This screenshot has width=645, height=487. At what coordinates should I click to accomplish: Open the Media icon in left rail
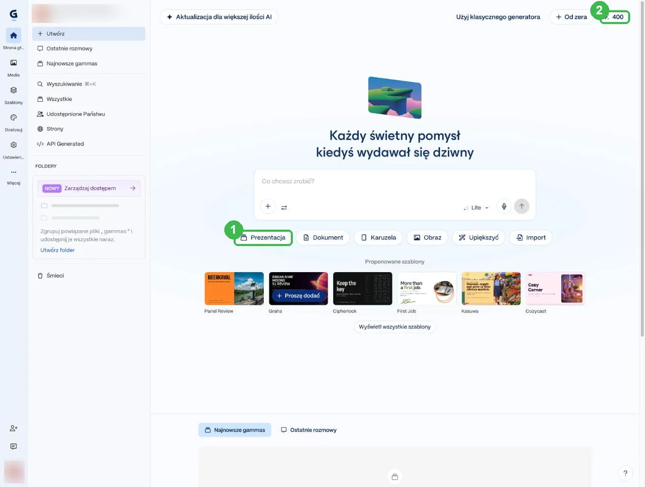13,63
